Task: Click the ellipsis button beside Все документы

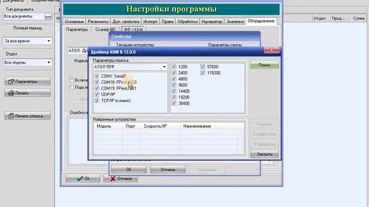Action: click(x=48, y=17)
